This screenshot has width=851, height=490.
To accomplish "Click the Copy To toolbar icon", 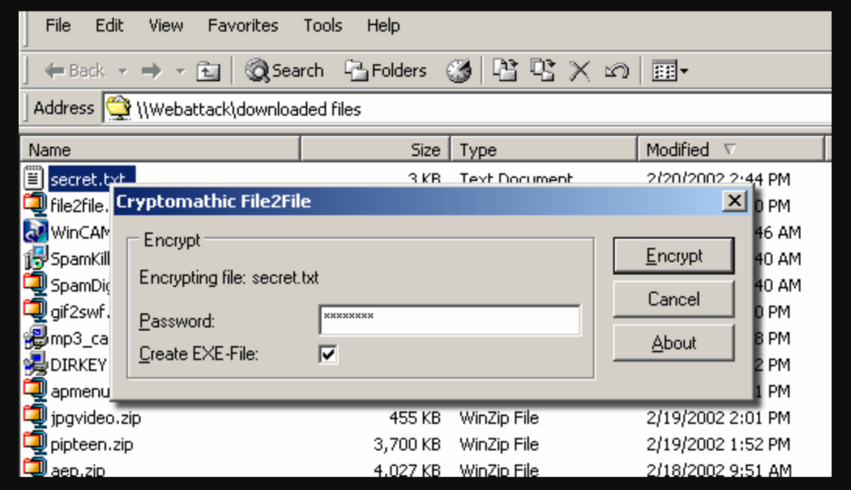I will (543, 71).
